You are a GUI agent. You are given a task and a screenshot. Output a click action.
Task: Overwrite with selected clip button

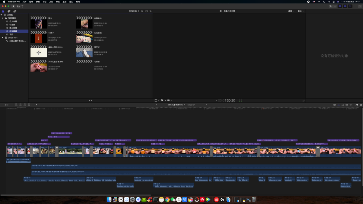pyautogui.click(x=30, y=105)
